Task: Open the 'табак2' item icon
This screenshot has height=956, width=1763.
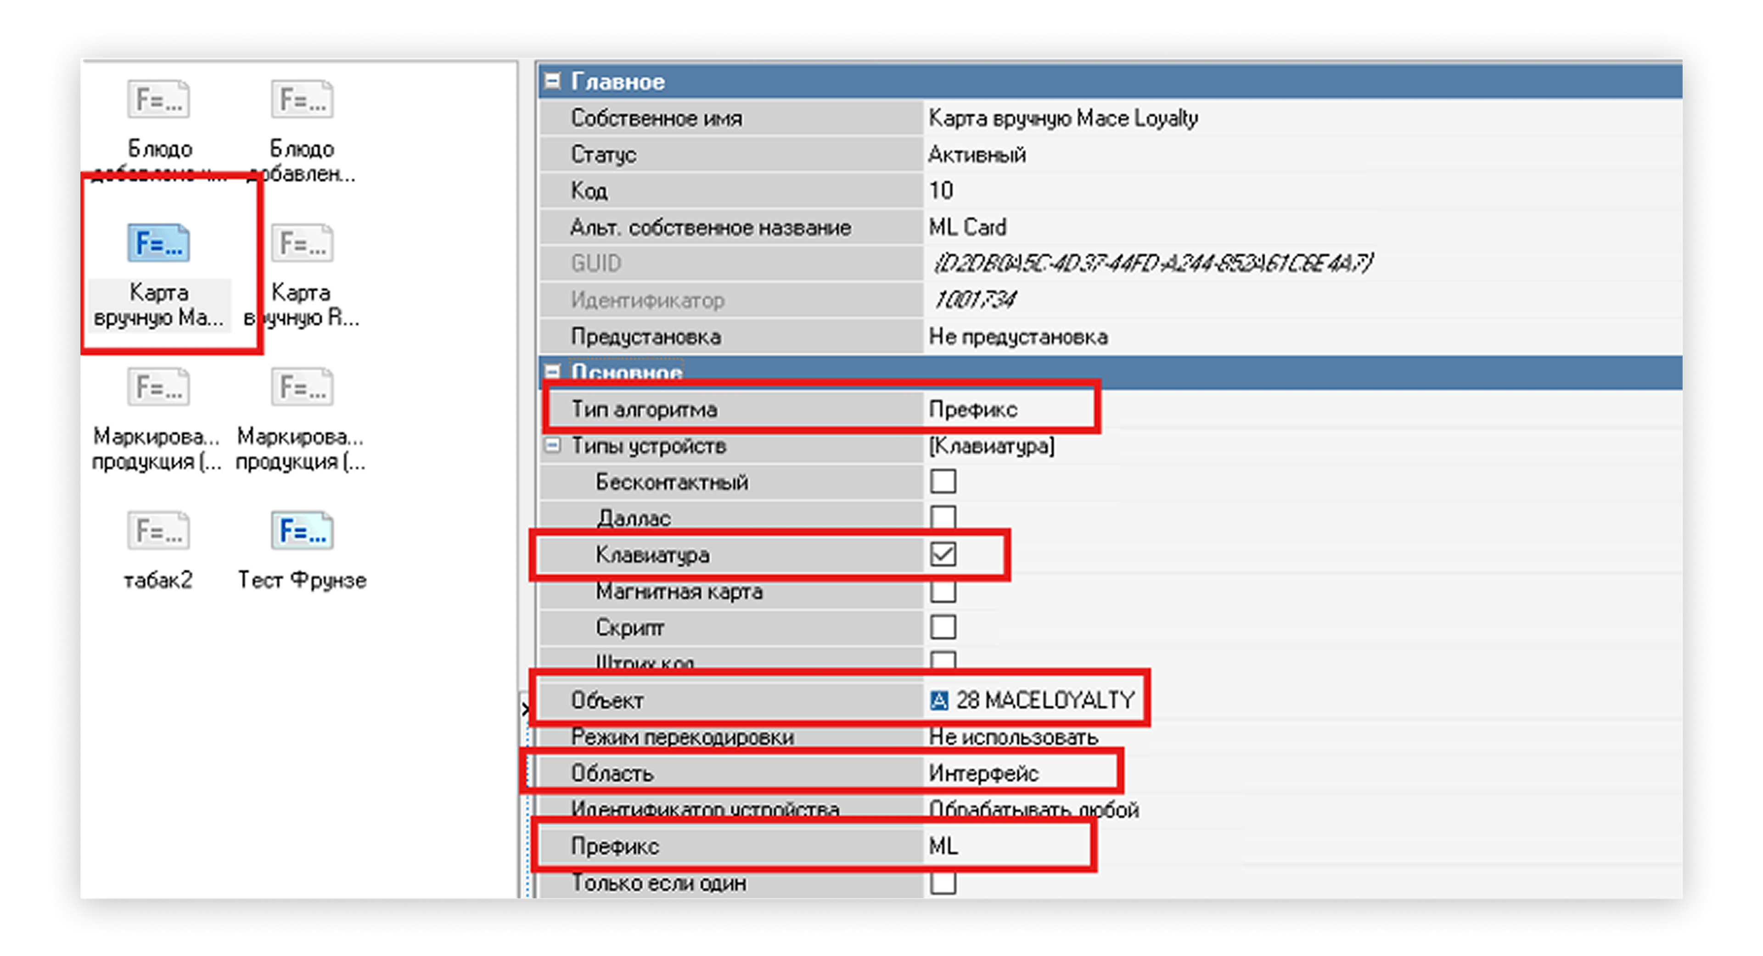Action: 158,531
